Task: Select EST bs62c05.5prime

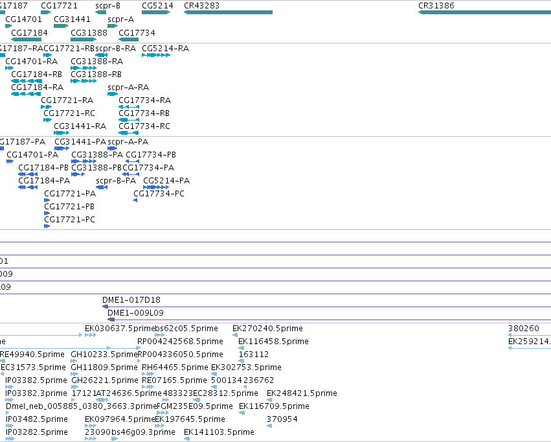Action: (186, 329)
